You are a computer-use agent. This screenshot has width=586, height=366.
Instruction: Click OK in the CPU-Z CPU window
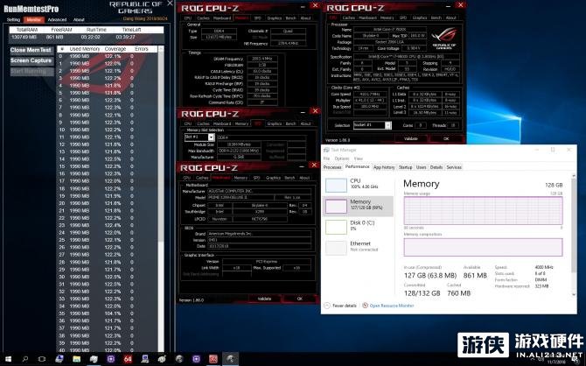446,138
